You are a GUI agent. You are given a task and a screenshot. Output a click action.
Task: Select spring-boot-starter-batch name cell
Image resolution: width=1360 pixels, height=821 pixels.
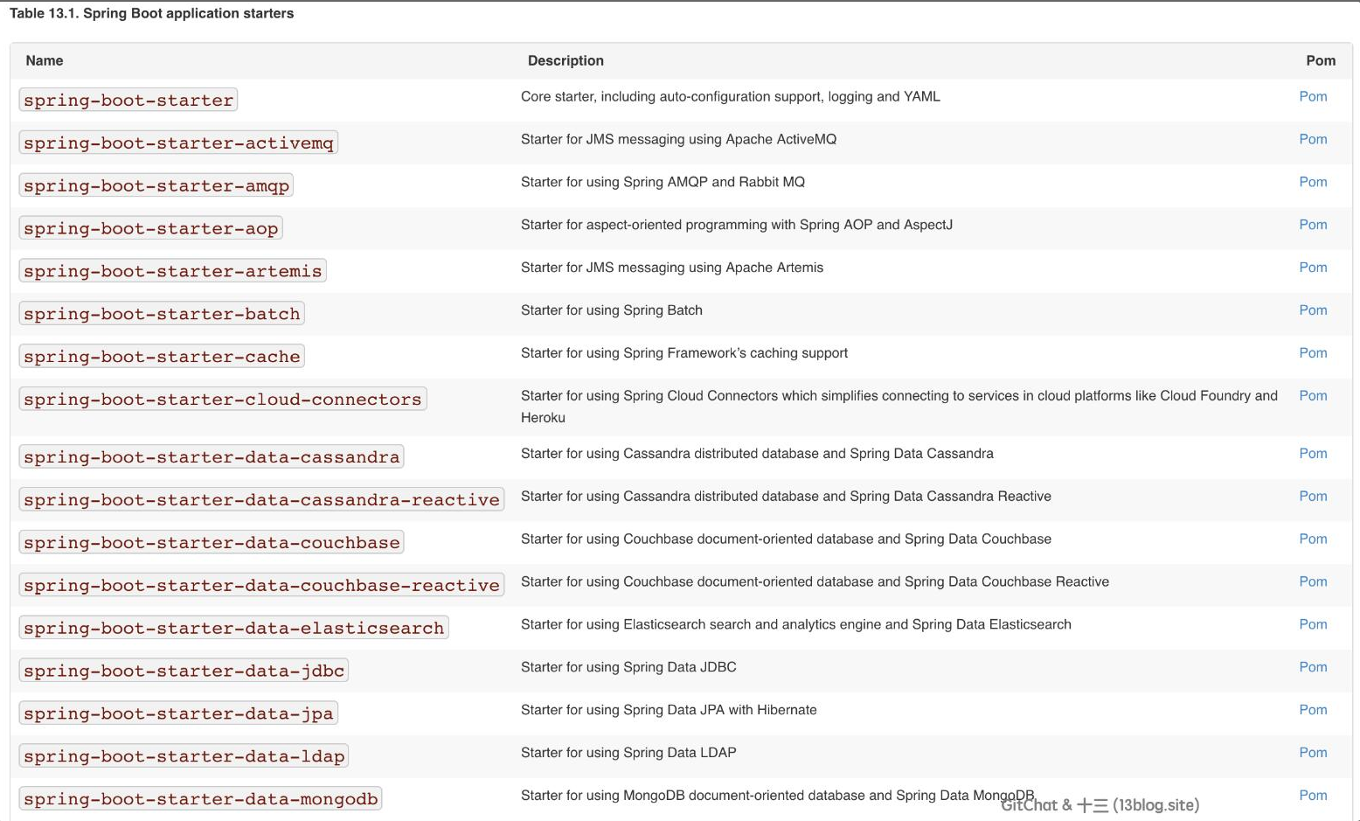coord(162,315)
